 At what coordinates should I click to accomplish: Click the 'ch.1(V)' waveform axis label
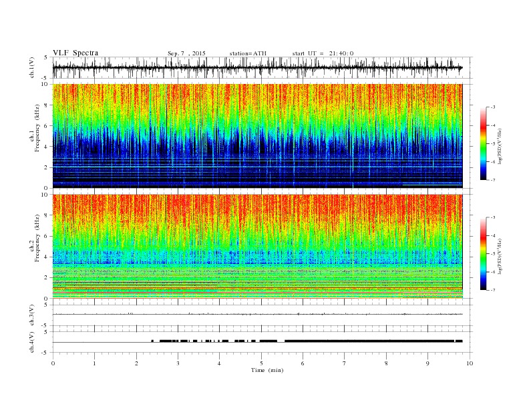[x=32, y=67]
